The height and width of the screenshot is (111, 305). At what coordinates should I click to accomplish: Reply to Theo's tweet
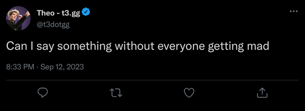[x=43, y=93]
